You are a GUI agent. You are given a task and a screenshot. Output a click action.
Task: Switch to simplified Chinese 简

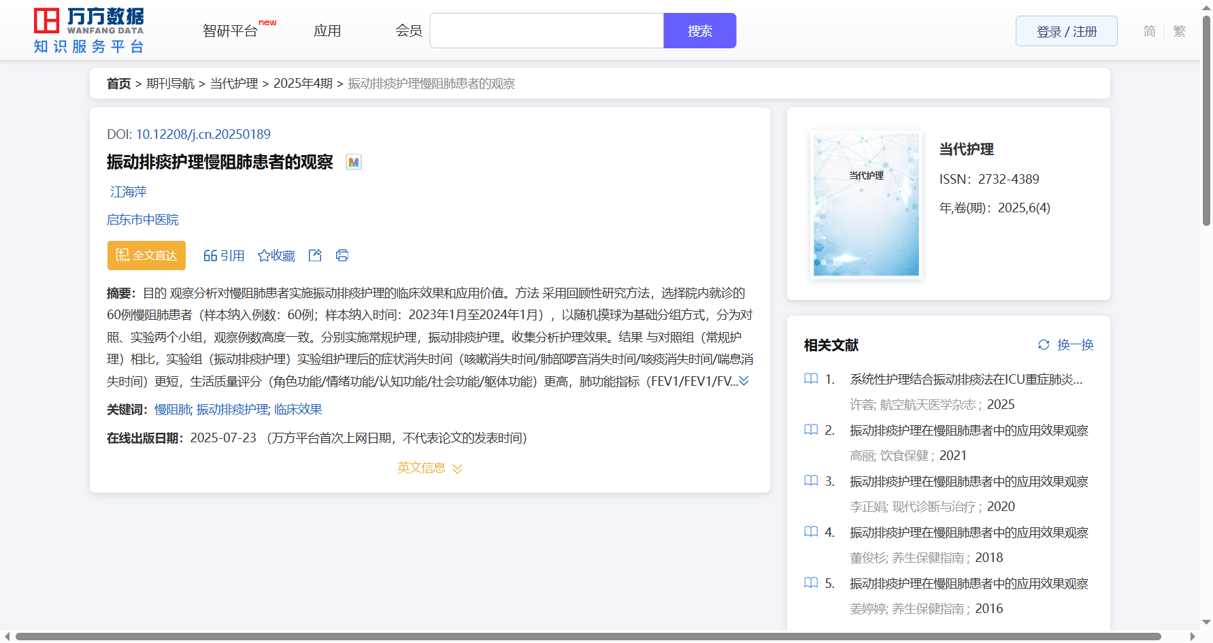point(1149,31)
